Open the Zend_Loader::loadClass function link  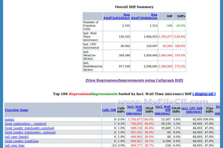22,141
